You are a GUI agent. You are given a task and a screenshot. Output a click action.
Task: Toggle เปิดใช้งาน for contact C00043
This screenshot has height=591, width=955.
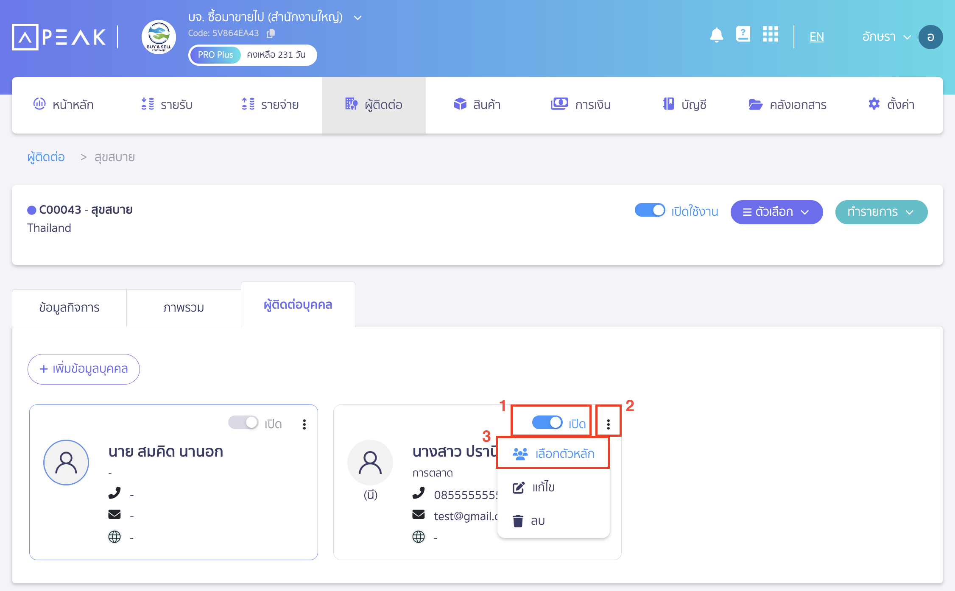650,210
